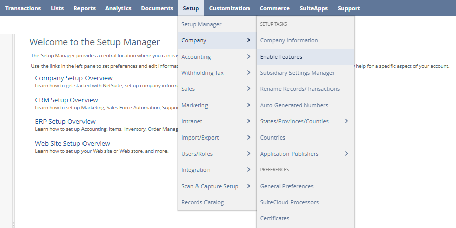Open the Analytics menu
Viewport: 456px width, 228px height.
(118, 8)
